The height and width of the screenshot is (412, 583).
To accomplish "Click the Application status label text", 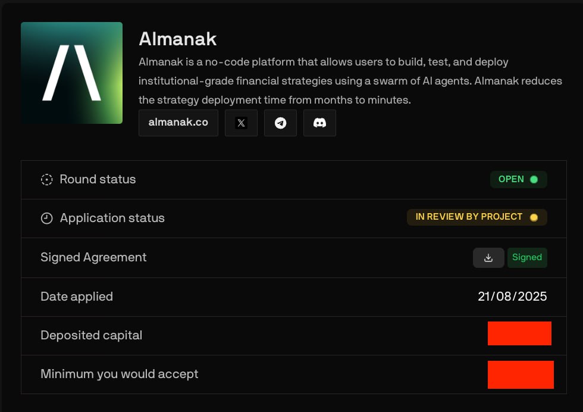I will [x=112, y=218].
